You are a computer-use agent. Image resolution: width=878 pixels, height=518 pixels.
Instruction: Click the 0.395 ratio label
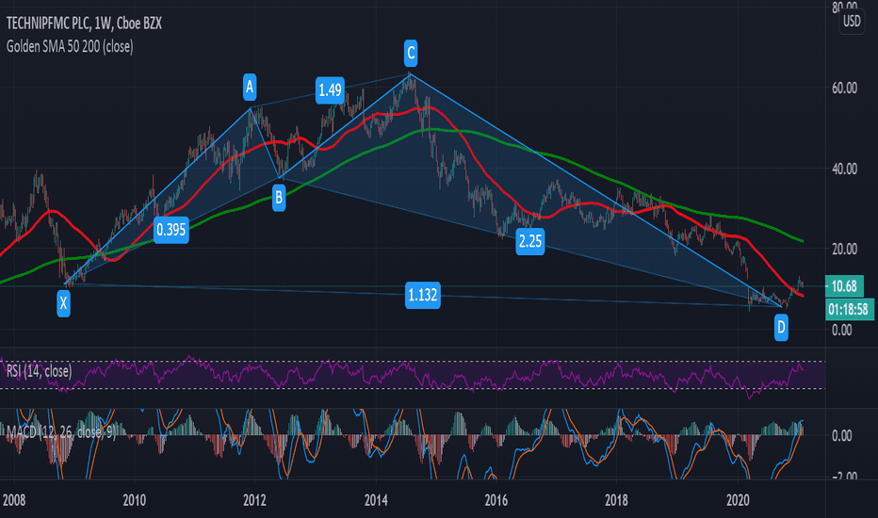pyautogui.click(x=171, y=230)
